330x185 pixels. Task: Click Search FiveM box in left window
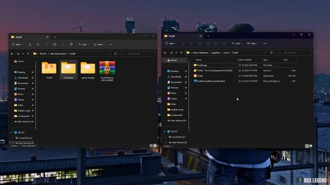138,54
